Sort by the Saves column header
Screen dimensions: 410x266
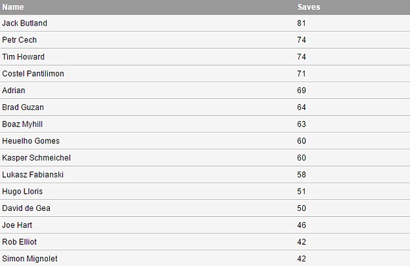click(309, 7)
